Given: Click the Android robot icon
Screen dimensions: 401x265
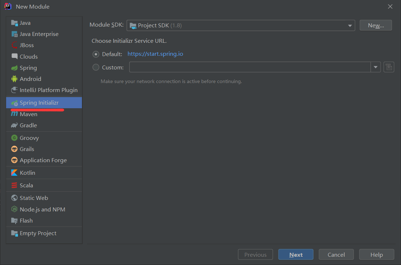Looking at the screenshot, I should 14,79.
